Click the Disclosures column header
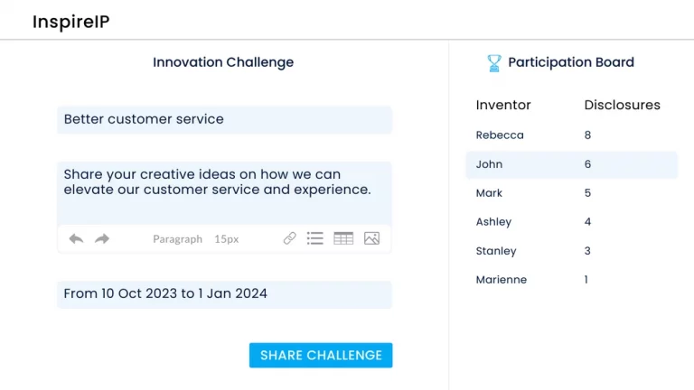Screen dimensions: 694x390 pyautogui.click(x=622, y=106)
